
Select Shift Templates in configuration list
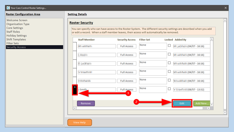tap(16, 39)
